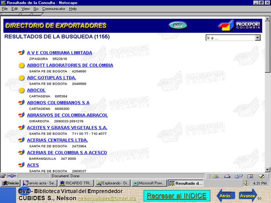Expand the 'Ir a ...' dropdown
Screen dimensions: 271x203
pyautogui.click(x=257, y=38)
